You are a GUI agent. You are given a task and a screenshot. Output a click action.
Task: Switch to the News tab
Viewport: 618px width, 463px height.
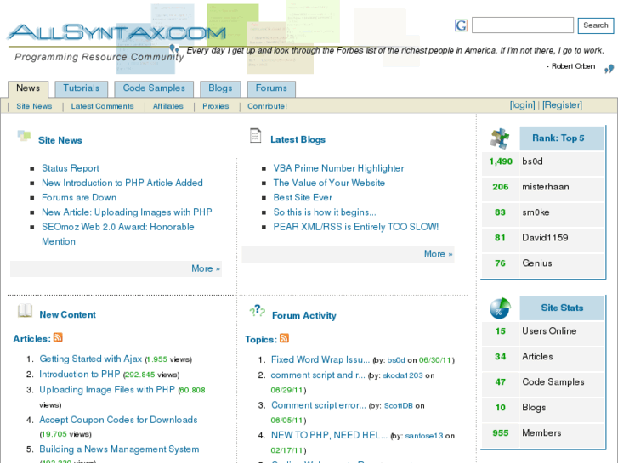tap(28, 88)
